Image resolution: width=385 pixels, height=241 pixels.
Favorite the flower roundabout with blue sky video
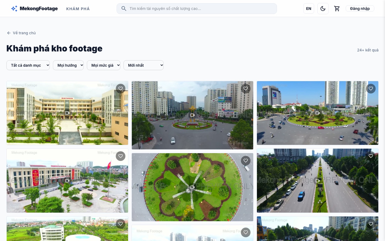(371, 89)
